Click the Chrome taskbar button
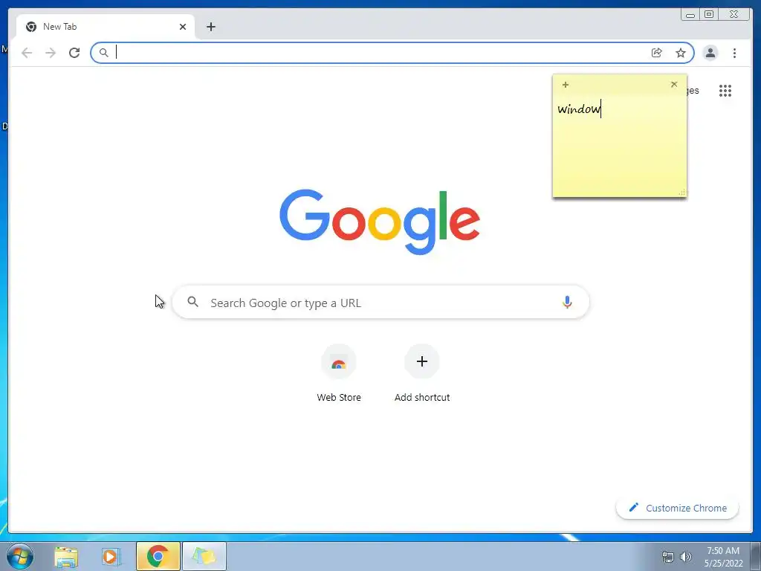Screen dimensions: 761x571 (158, 556)
